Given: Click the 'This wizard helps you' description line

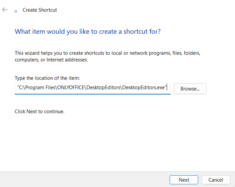Looking at the screenshot, I should tap(107, 53).
